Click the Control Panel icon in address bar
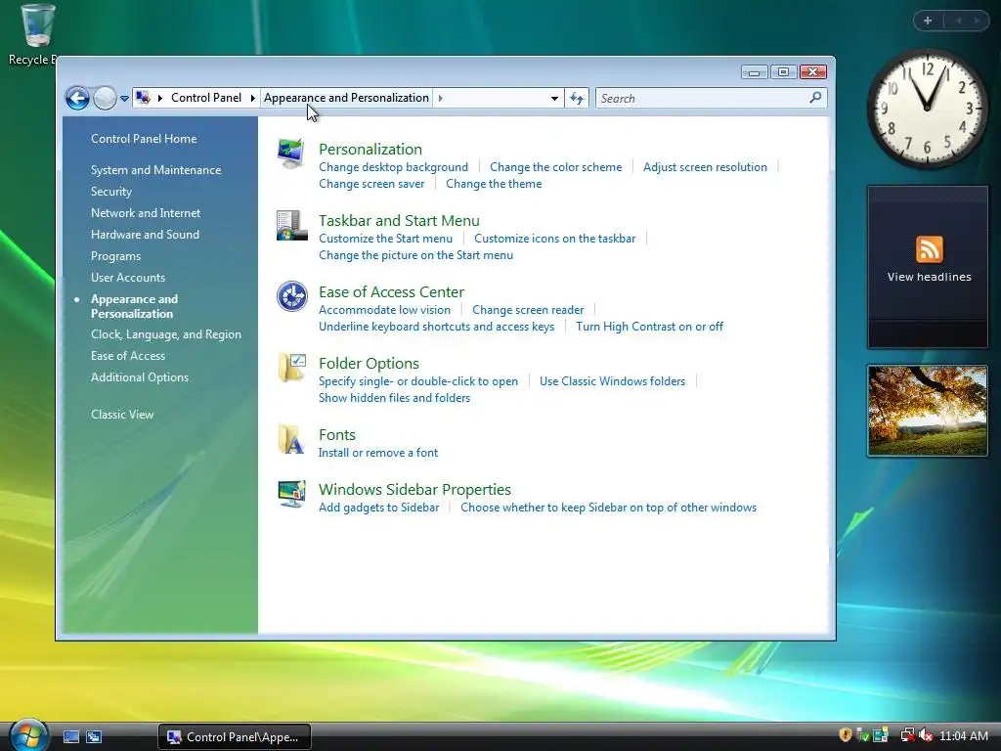The width and height of the screenshot is (1001, 751). tap(144, 98)
